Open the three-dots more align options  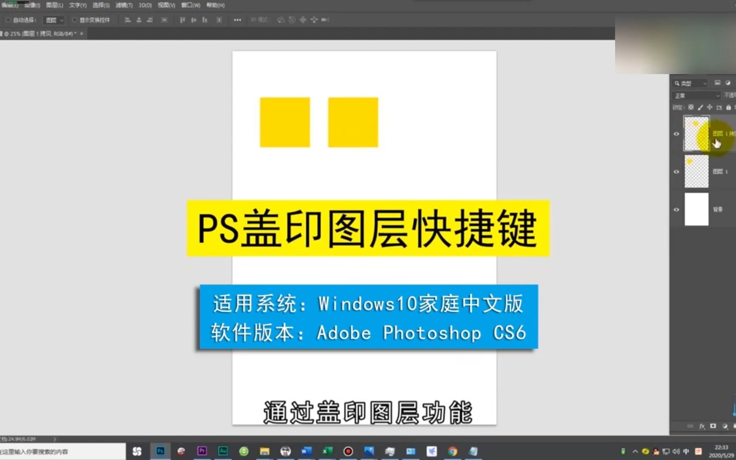click(237, 20)
